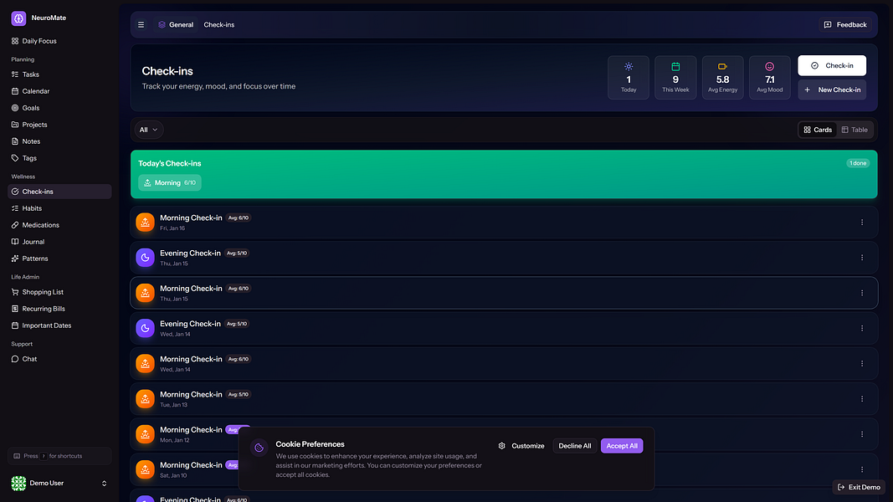893x502 pixels.
Task: Click the Patterns sparkle icon
Action: [15, 259]
